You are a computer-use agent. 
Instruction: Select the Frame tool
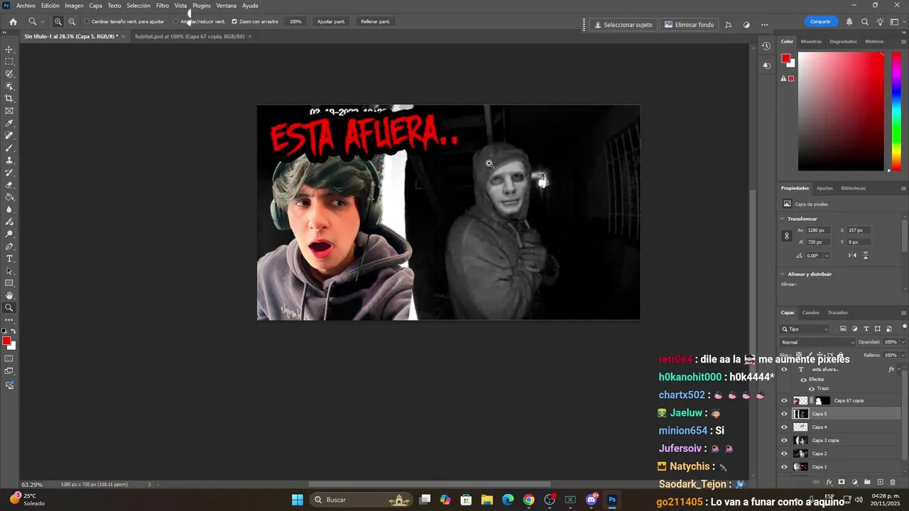tap(9, 111)
